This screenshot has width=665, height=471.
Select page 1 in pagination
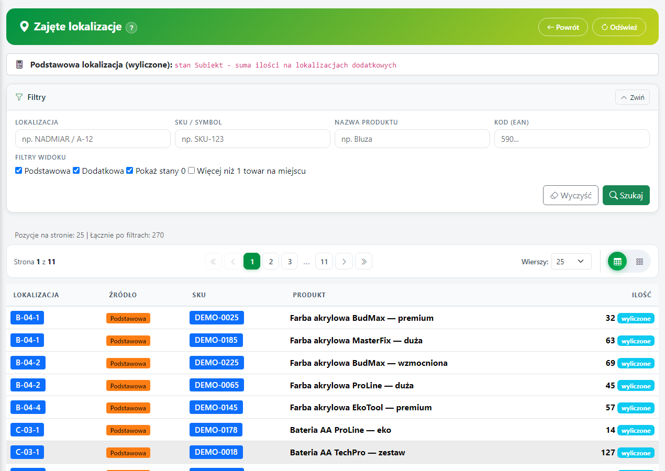[252, 262]
